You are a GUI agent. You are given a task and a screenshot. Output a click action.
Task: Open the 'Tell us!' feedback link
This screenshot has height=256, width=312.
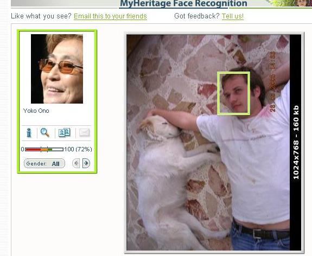click(233, 16)
